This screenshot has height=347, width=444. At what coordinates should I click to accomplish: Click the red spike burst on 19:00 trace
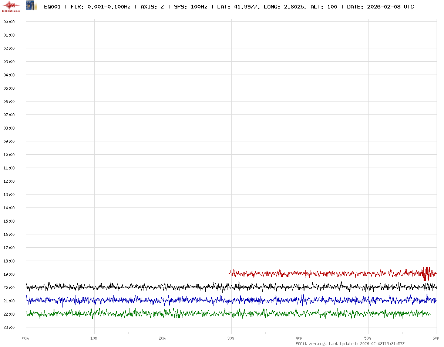[427, 274]
